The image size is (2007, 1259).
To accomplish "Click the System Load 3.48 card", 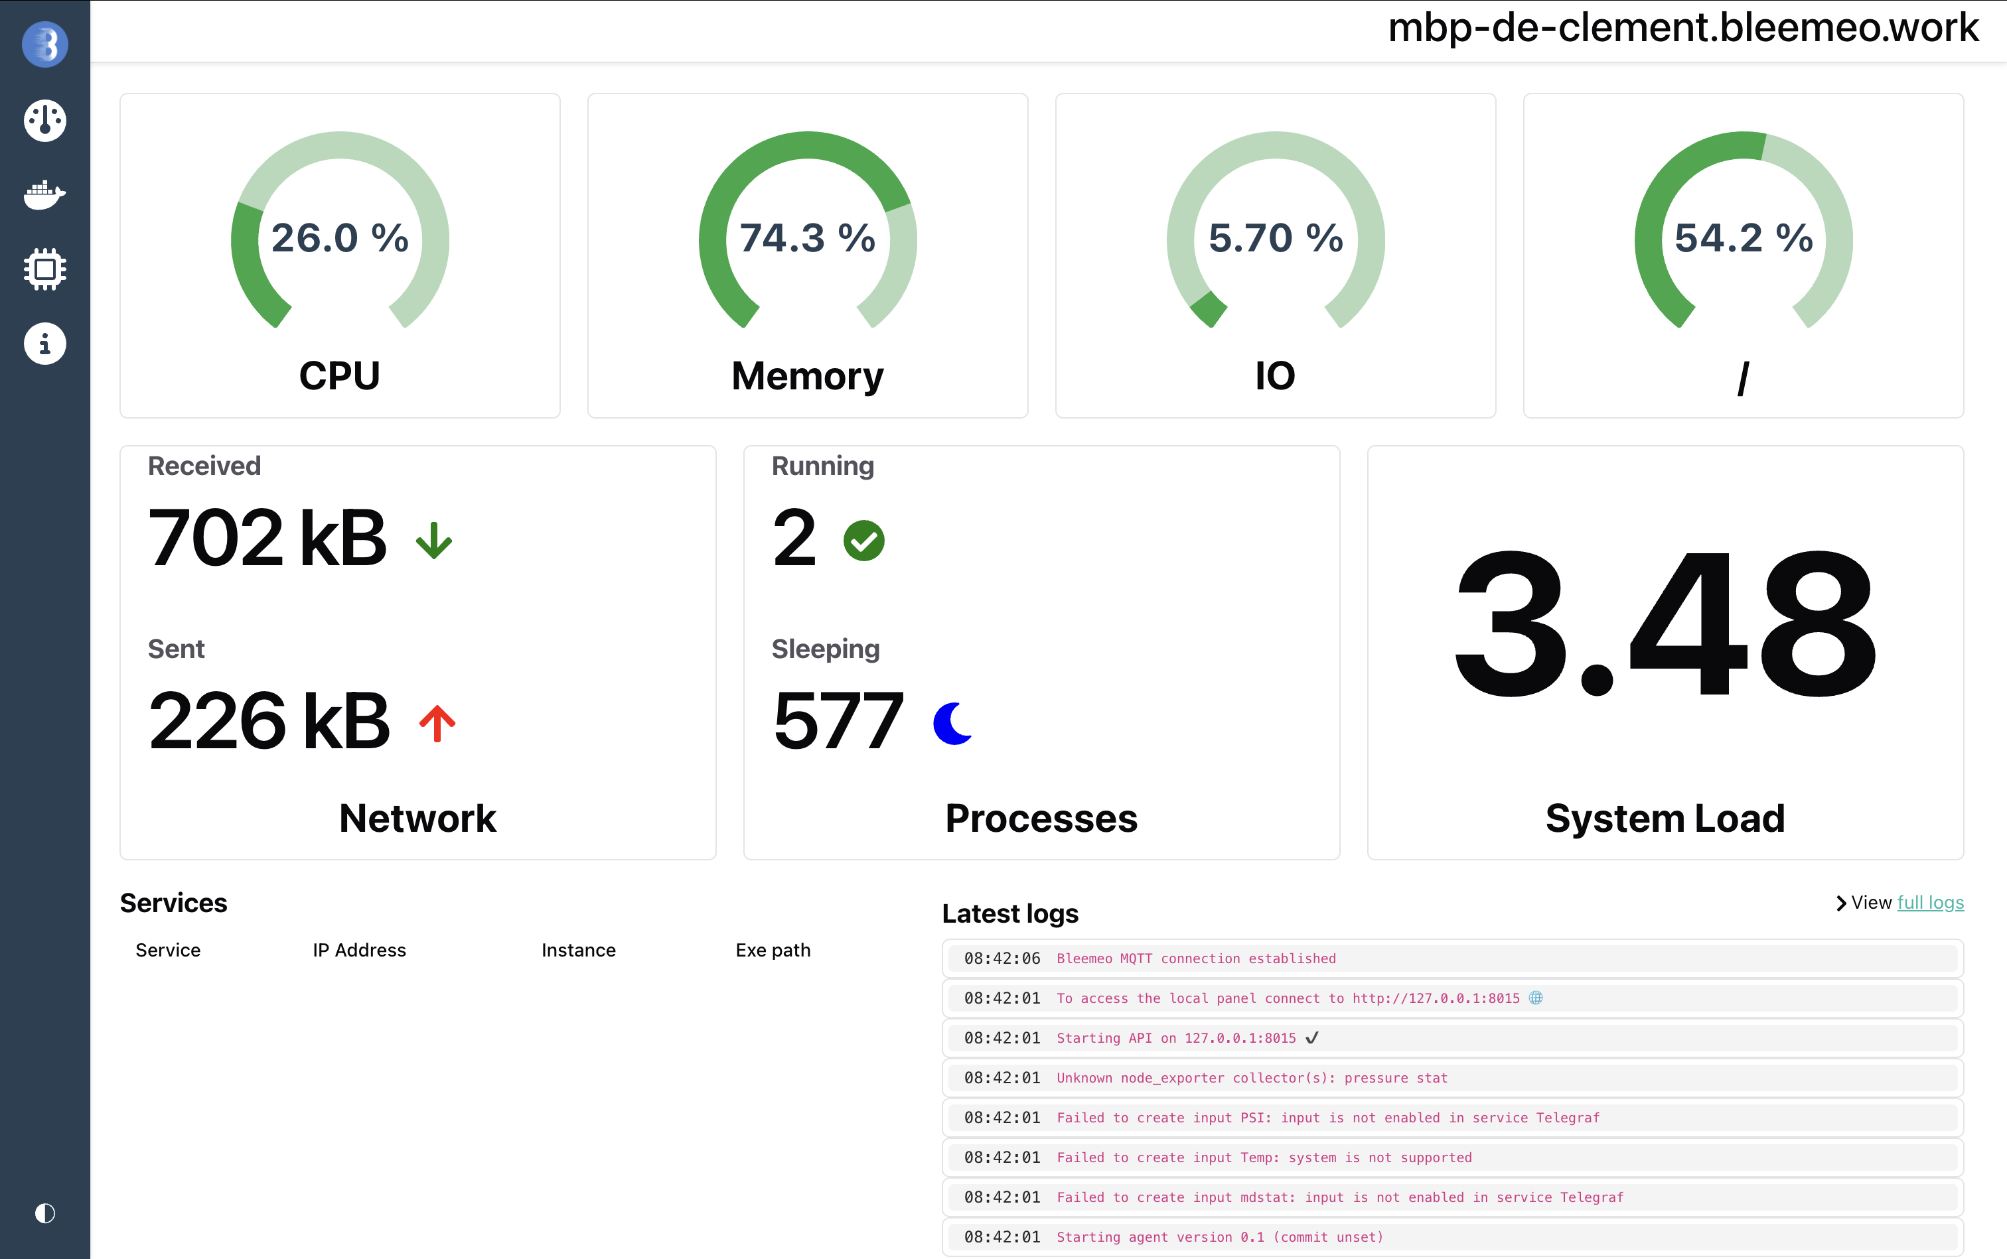I will click(1665, 652).
